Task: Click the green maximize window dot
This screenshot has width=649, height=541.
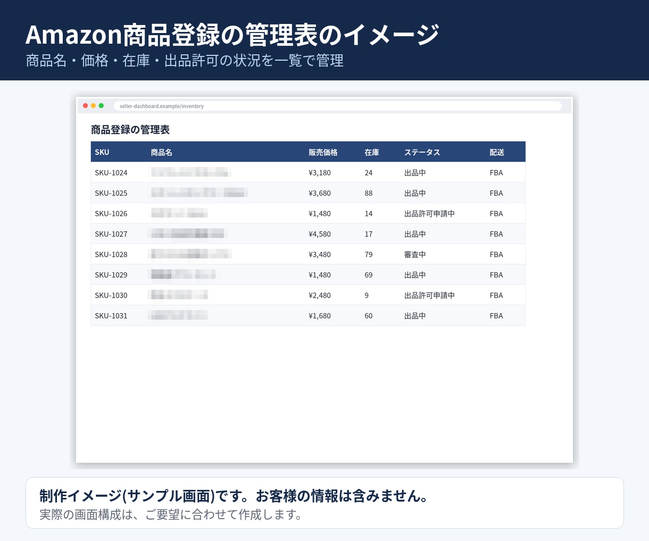Action: click(102, 106)
